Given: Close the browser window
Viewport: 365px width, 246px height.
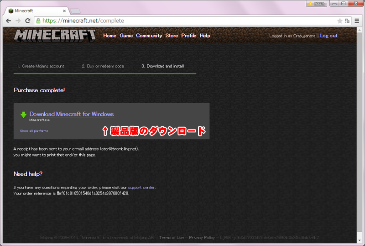Looking at the screenshot, I should click(356, 4).
